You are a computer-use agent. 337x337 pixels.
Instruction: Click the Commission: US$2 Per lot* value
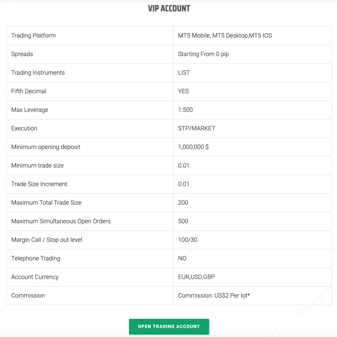tap(214, 295)
